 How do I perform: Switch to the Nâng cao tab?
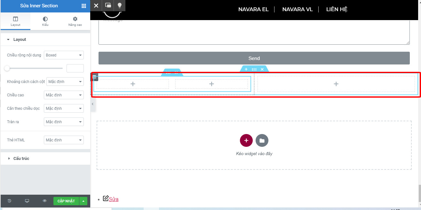(x=75, y=21)
